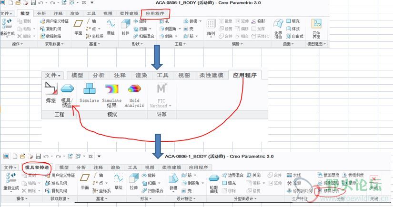Select 拉伸 extrude in the Model ribbon

[x=126, y=28]
